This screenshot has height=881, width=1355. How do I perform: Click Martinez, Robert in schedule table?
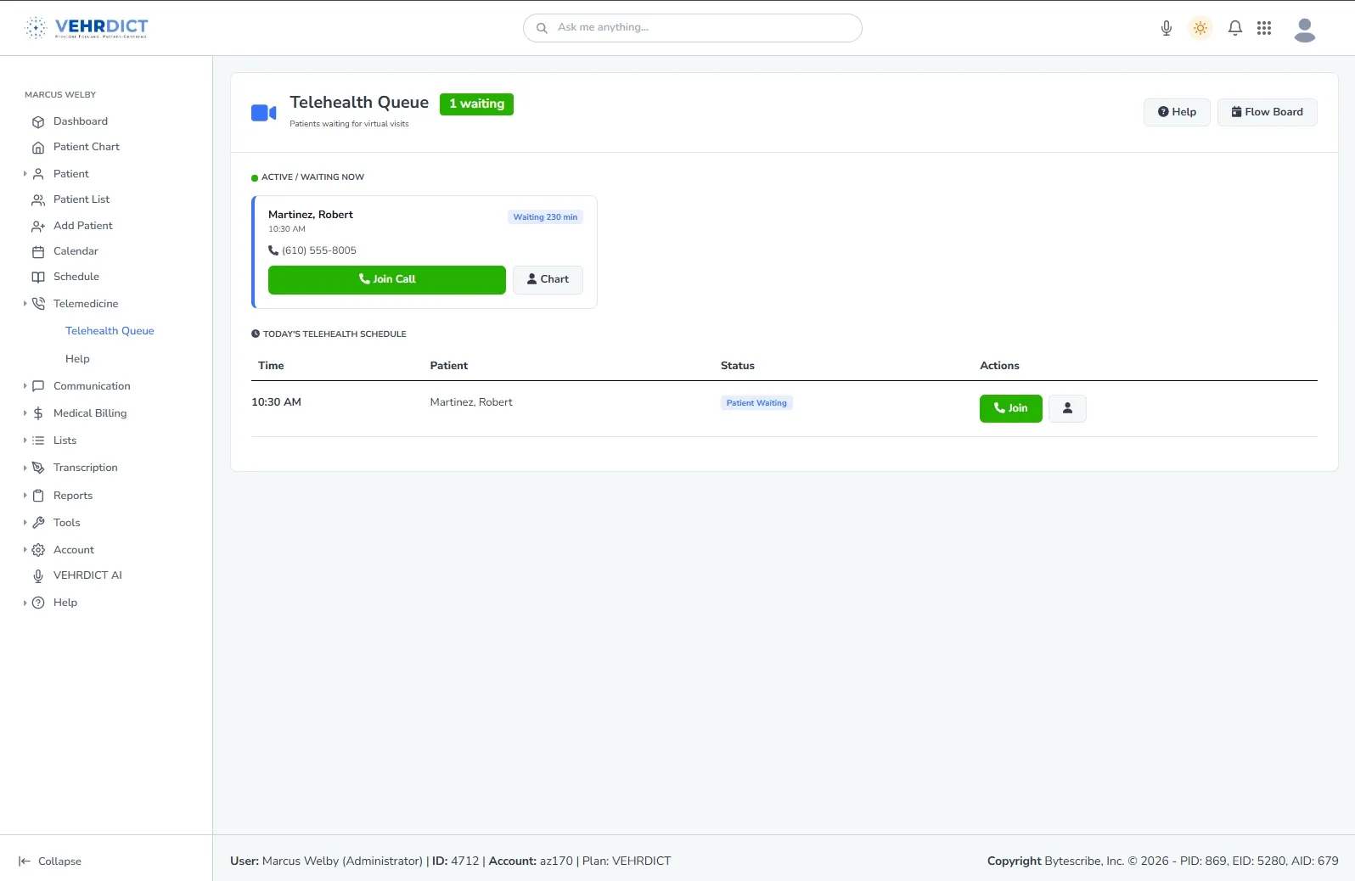[x=471, y=402]
